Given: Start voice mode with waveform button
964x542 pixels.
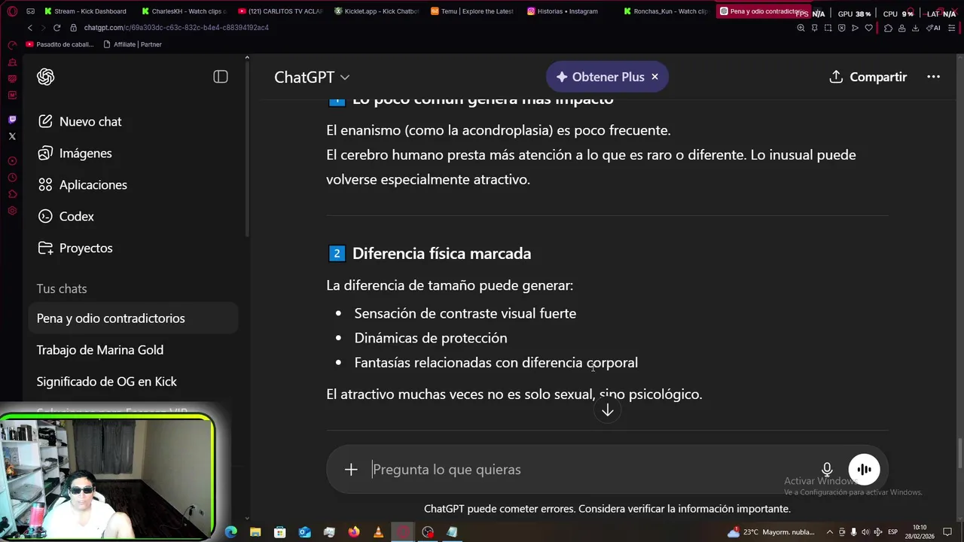Looking at the screenshot, I should (x=865, y=470).
